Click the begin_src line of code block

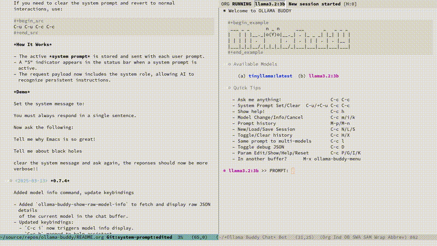(x=28, y=20)
